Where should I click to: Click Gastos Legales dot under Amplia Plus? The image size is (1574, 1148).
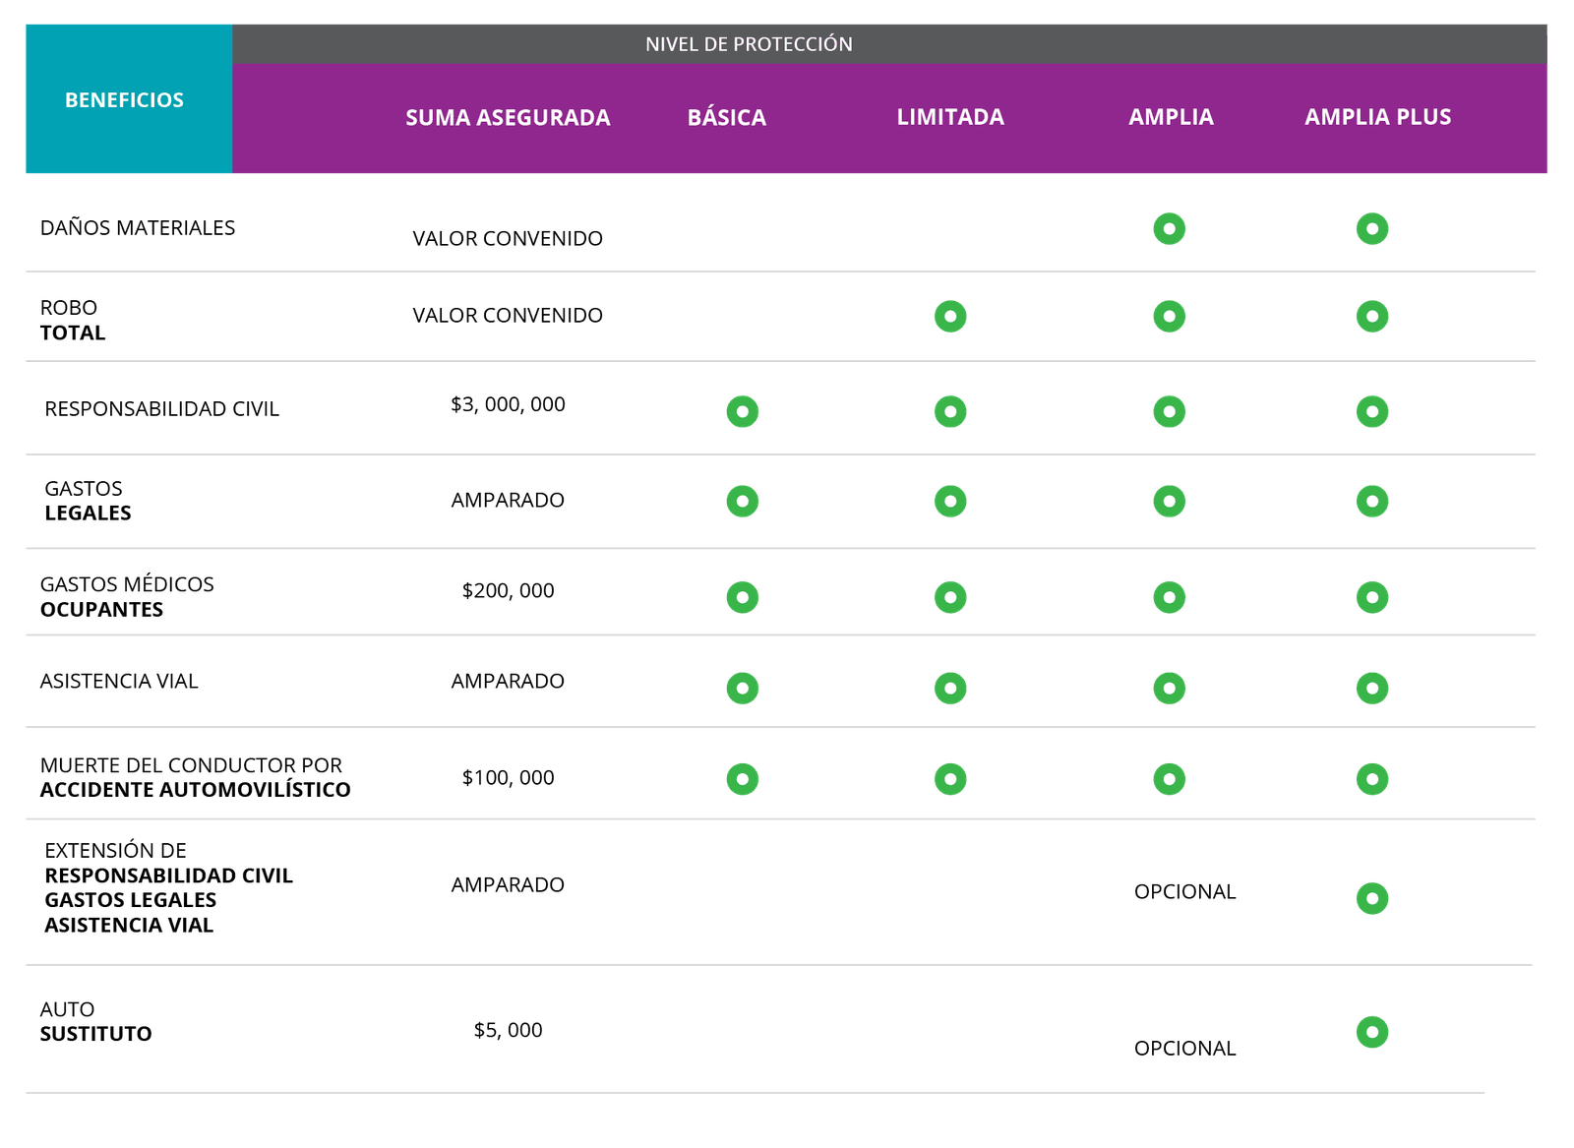click(x=1371, y=502)
